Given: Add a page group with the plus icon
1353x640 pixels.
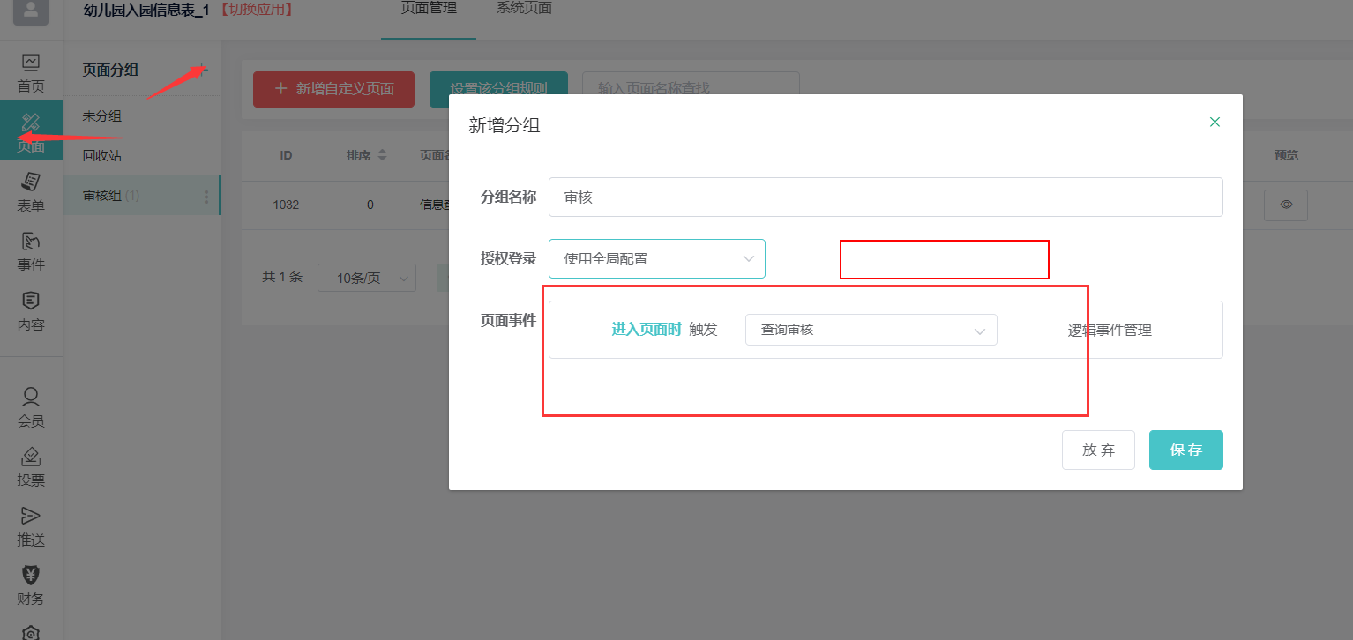Looking at the screenshot, I should point(202,70).
